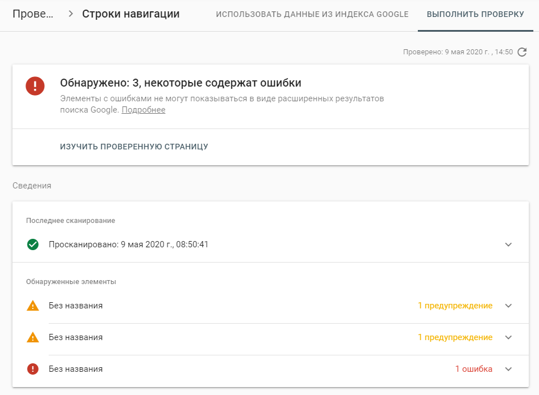Switch to the 'Использовать данные из индекса Google' tab
The image size is (539, 395).
point(312,15)
